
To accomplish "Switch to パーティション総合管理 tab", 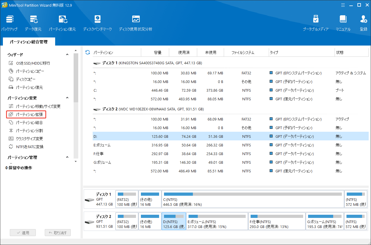I will tap(29, 42).
